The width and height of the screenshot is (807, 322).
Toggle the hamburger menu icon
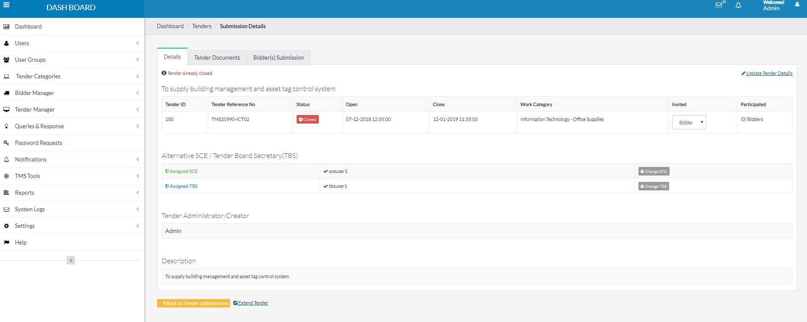6,5
